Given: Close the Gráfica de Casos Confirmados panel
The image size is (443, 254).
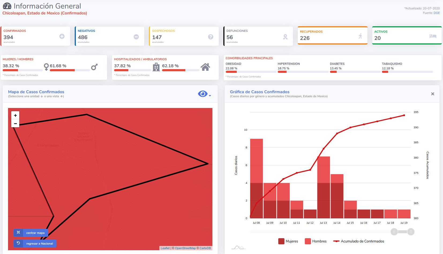Looking at the screenshot, I should (x=433, y=94).
